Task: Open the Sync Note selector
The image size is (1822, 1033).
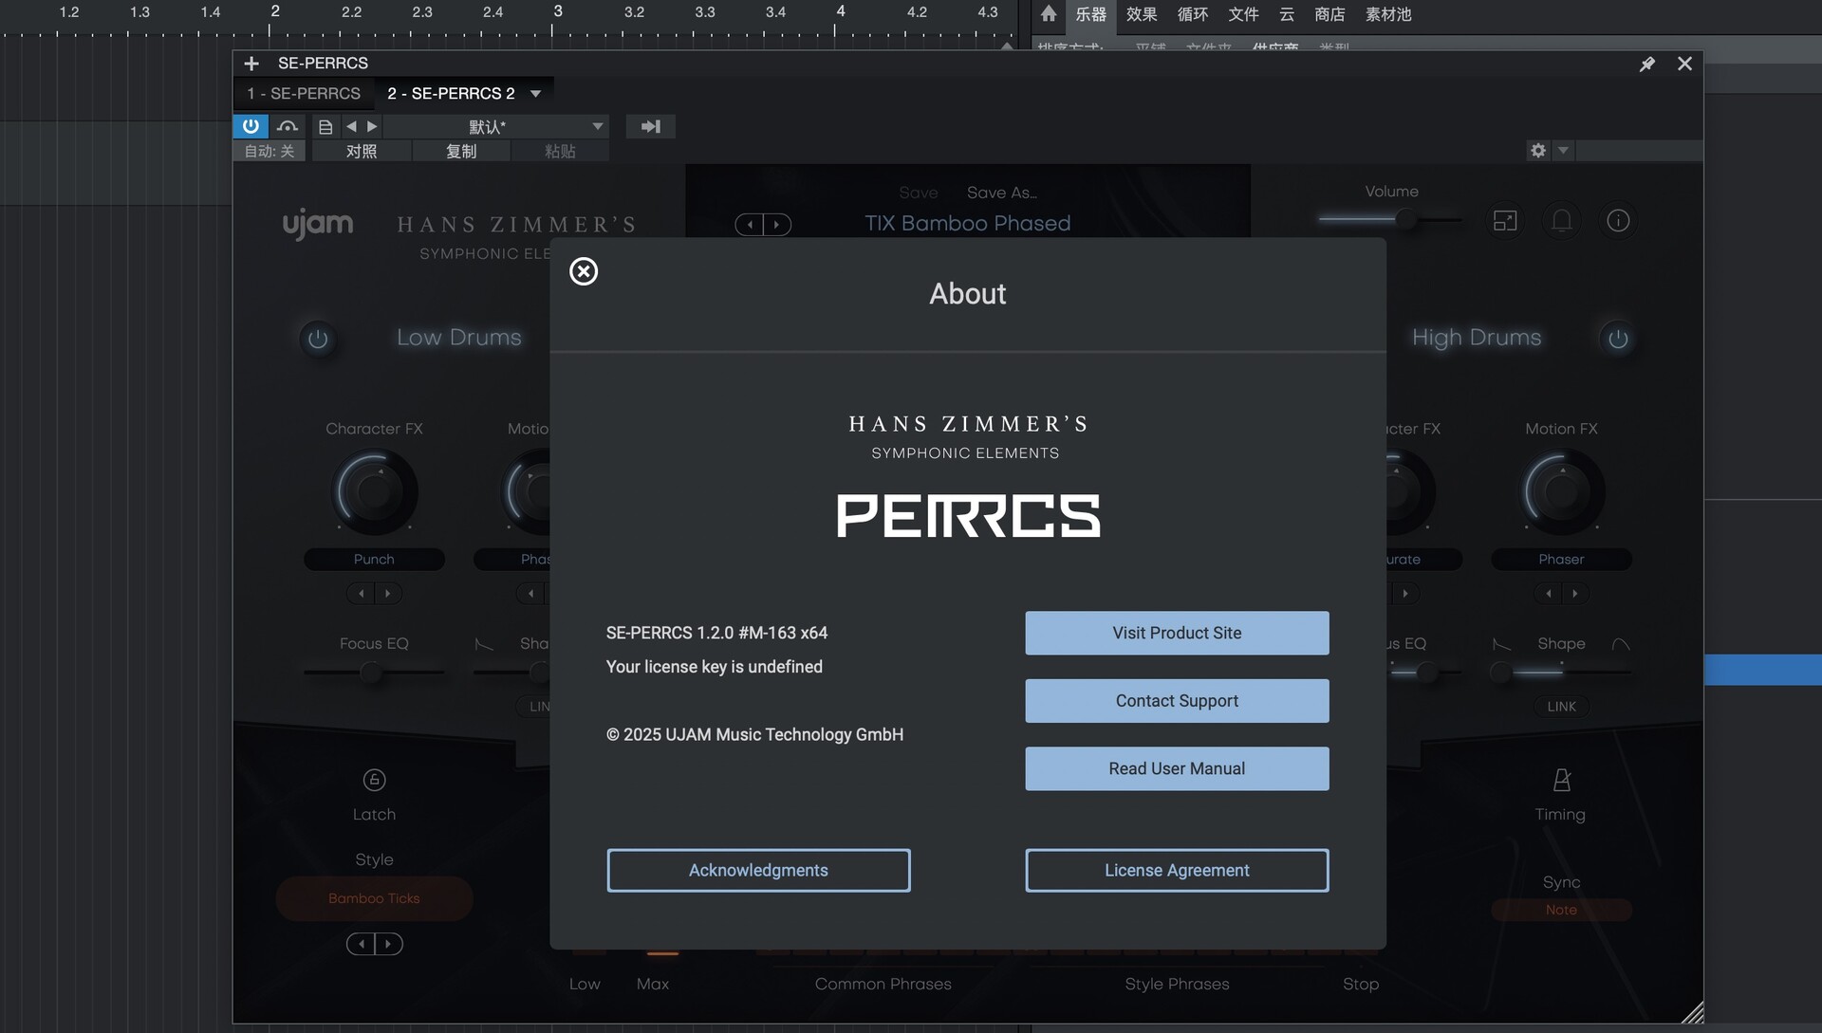Action: pyautogui.click(x=1561, y=910)
